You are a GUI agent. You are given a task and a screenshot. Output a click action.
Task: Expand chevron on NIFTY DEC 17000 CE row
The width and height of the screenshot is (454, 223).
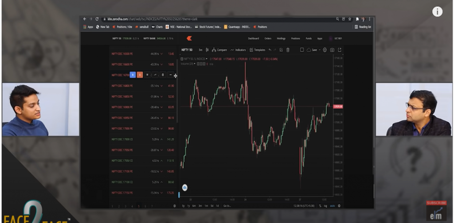click(161, 140)
